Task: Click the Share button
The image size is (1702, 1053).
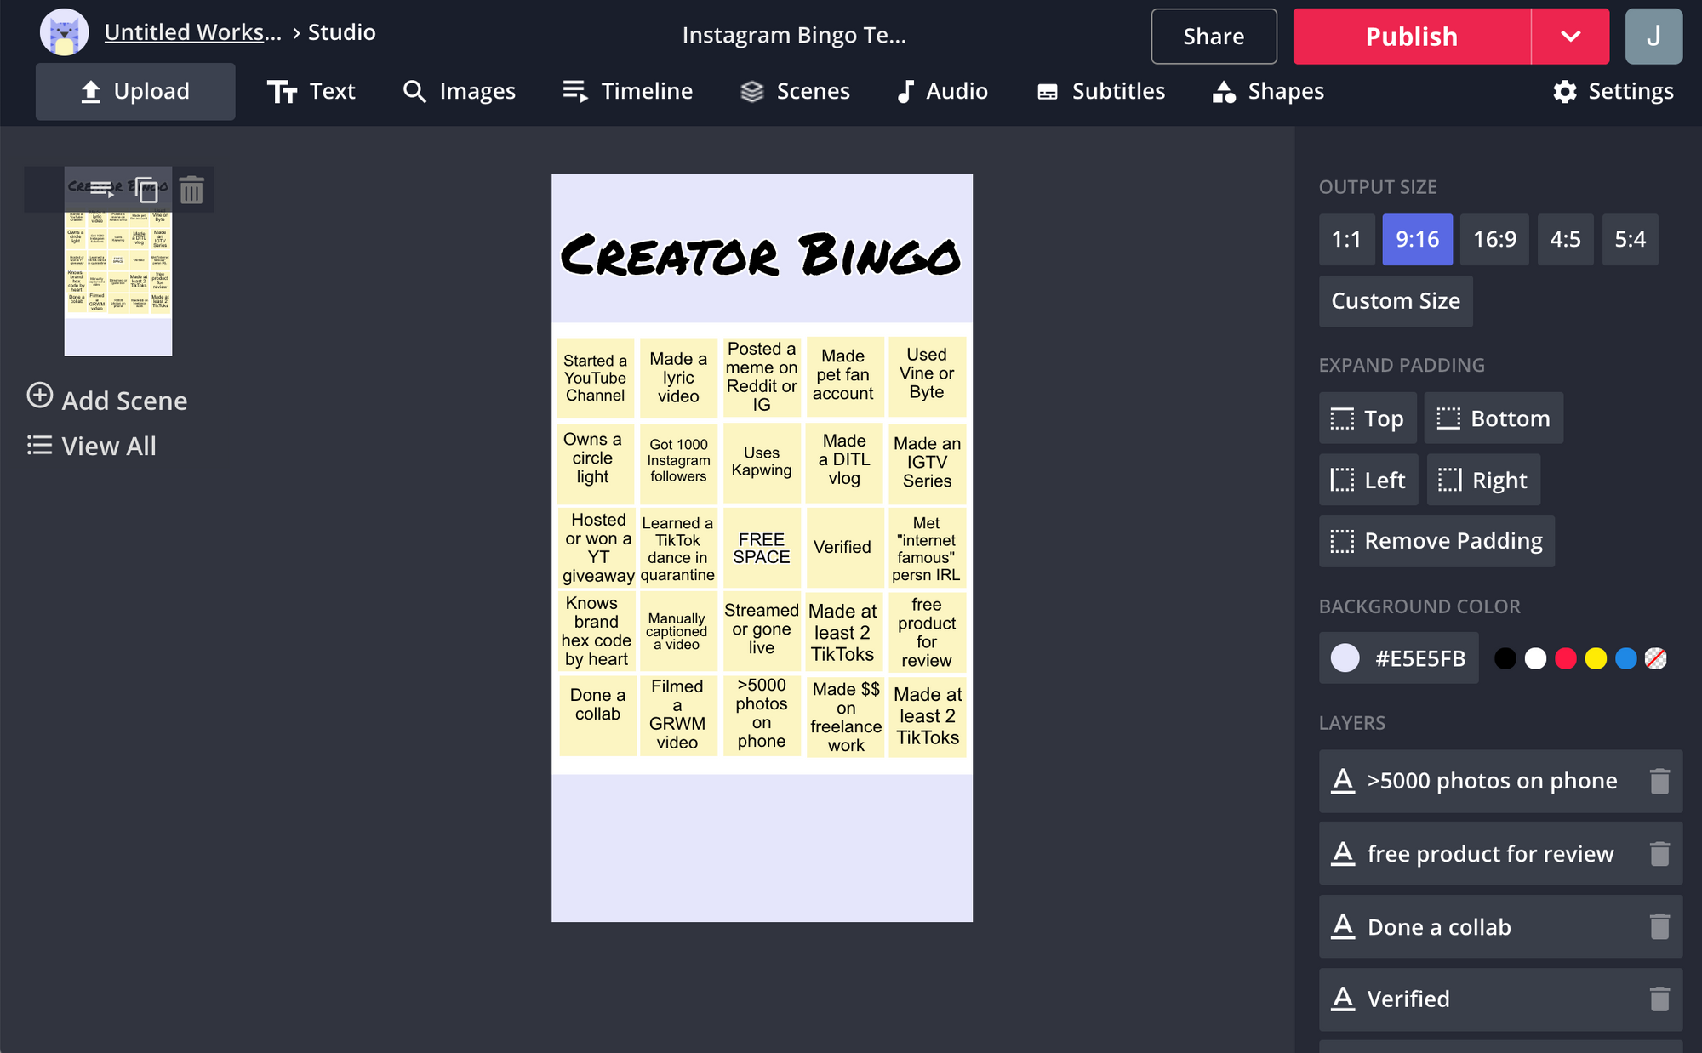Action: 1214,37
